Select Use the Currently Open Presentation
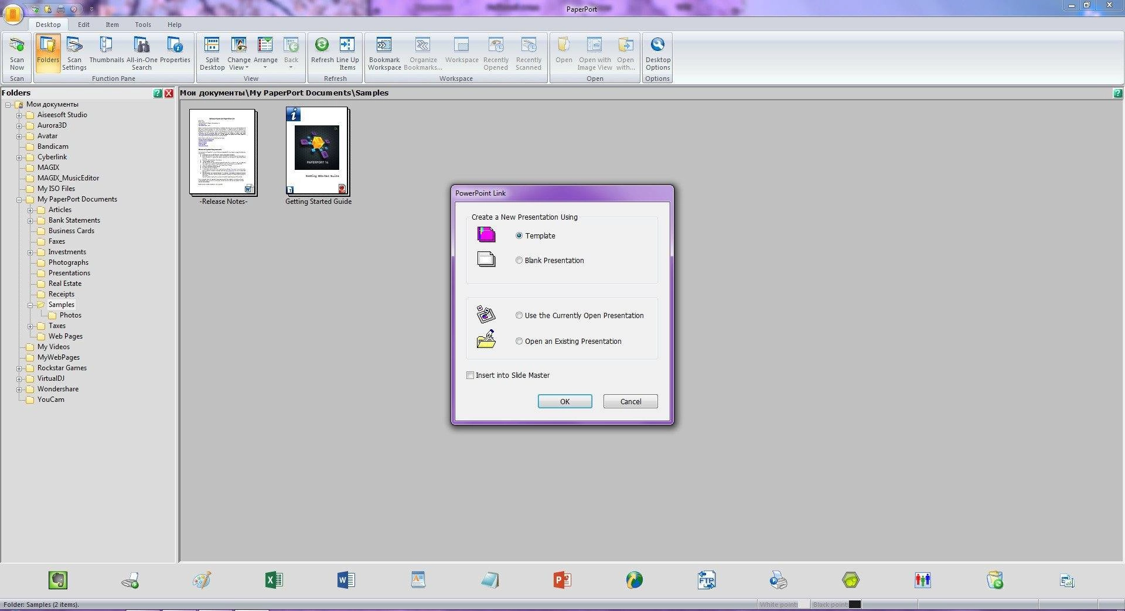Screen dimensions: 1125x611 pos(519,315)
